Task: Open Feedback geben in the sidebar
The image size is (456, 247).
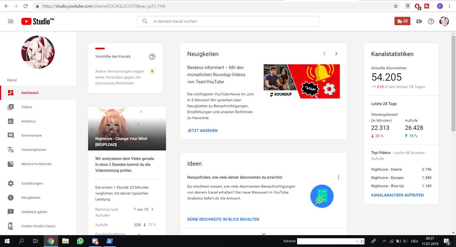Action: 38,212
